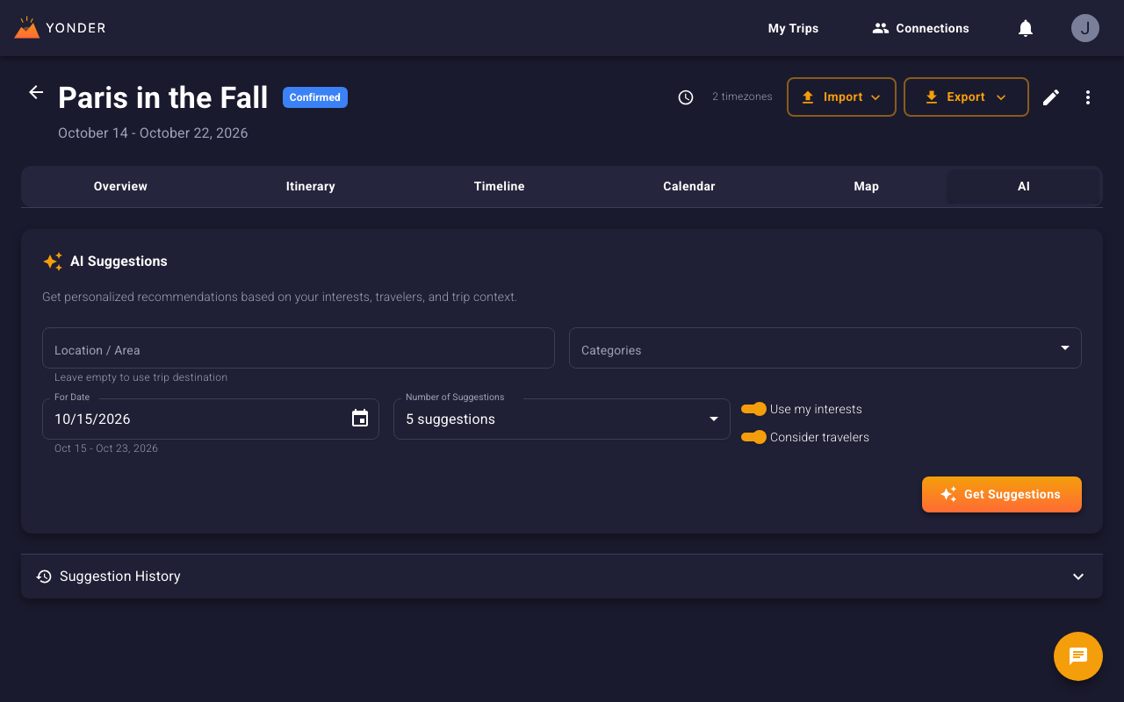The image size is (1124, 702).
Task: Open the date picker calendar icon
Action: pos(359,419)
